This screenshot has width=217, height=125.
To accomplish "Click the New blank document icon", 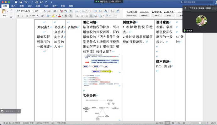I will click(46, 2).
